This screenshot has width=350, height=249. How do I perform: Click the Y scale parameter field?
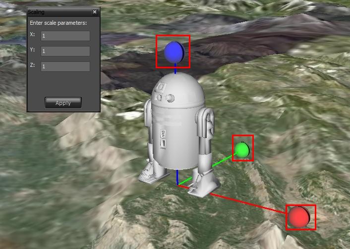click(65, 51)
